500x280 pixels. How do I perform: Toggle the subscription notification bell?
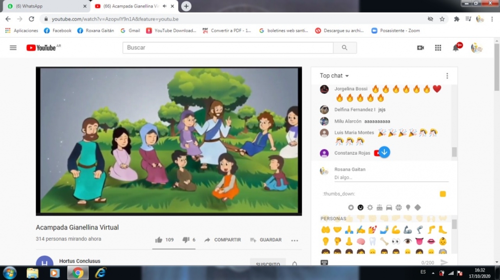[295, 264]
